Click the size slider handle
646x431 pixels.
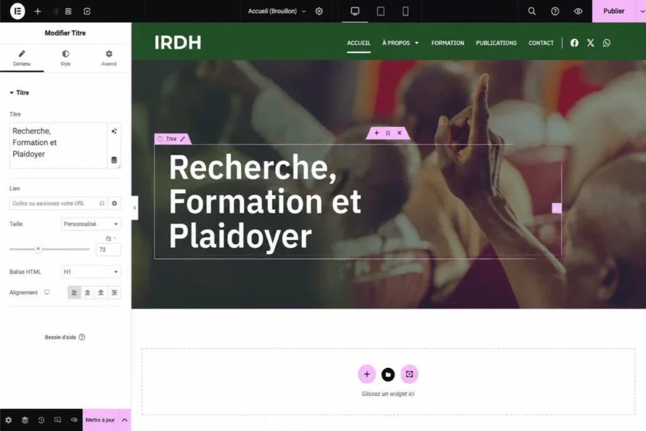(38, 249)
